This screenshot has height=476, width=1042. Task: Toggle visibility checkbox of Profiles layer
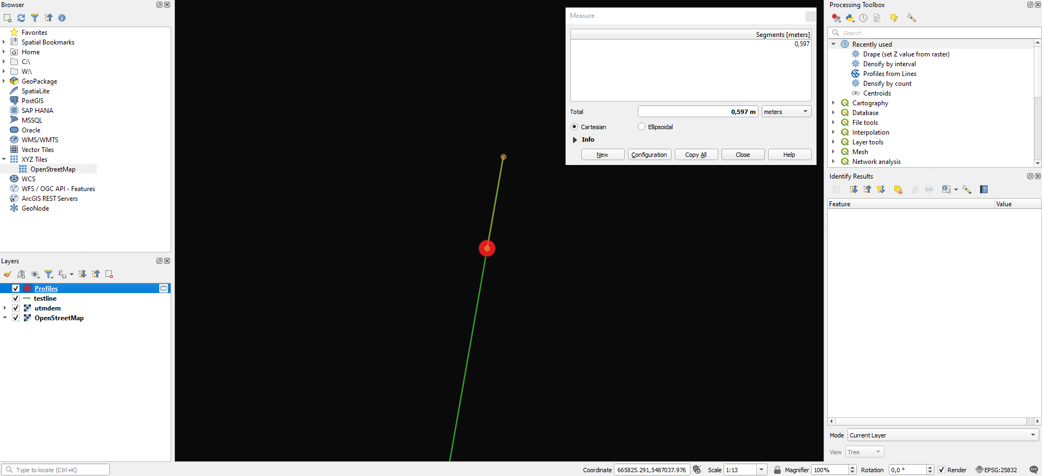click(16, 288)
